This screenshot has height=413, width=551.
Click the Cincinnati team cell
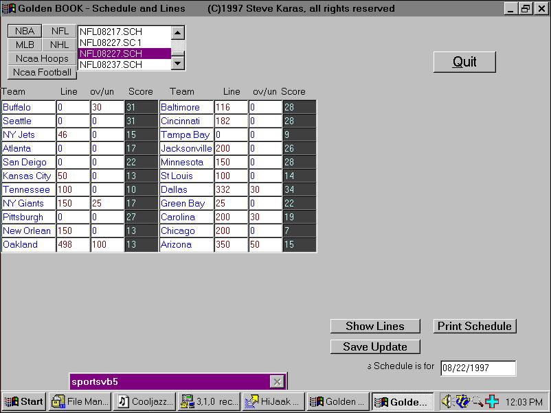(x=187, y=121)
